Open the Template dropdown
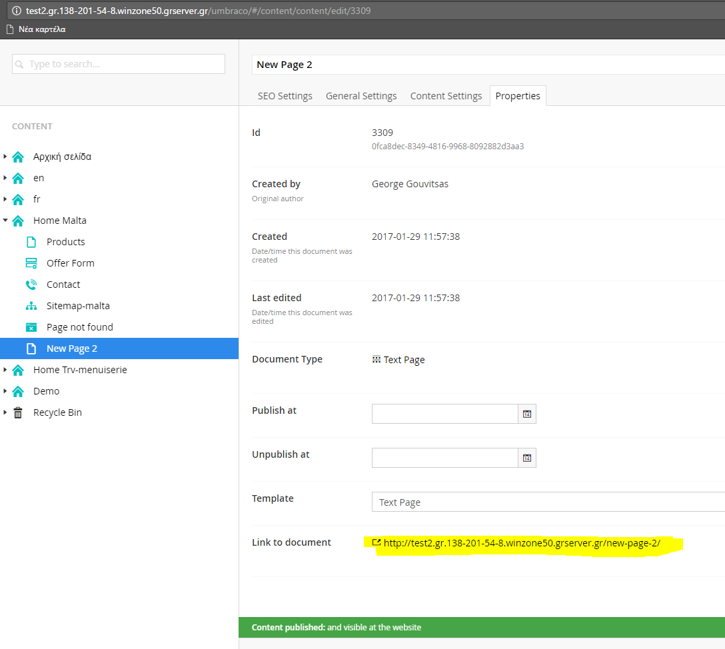 (x=547, y=502)
